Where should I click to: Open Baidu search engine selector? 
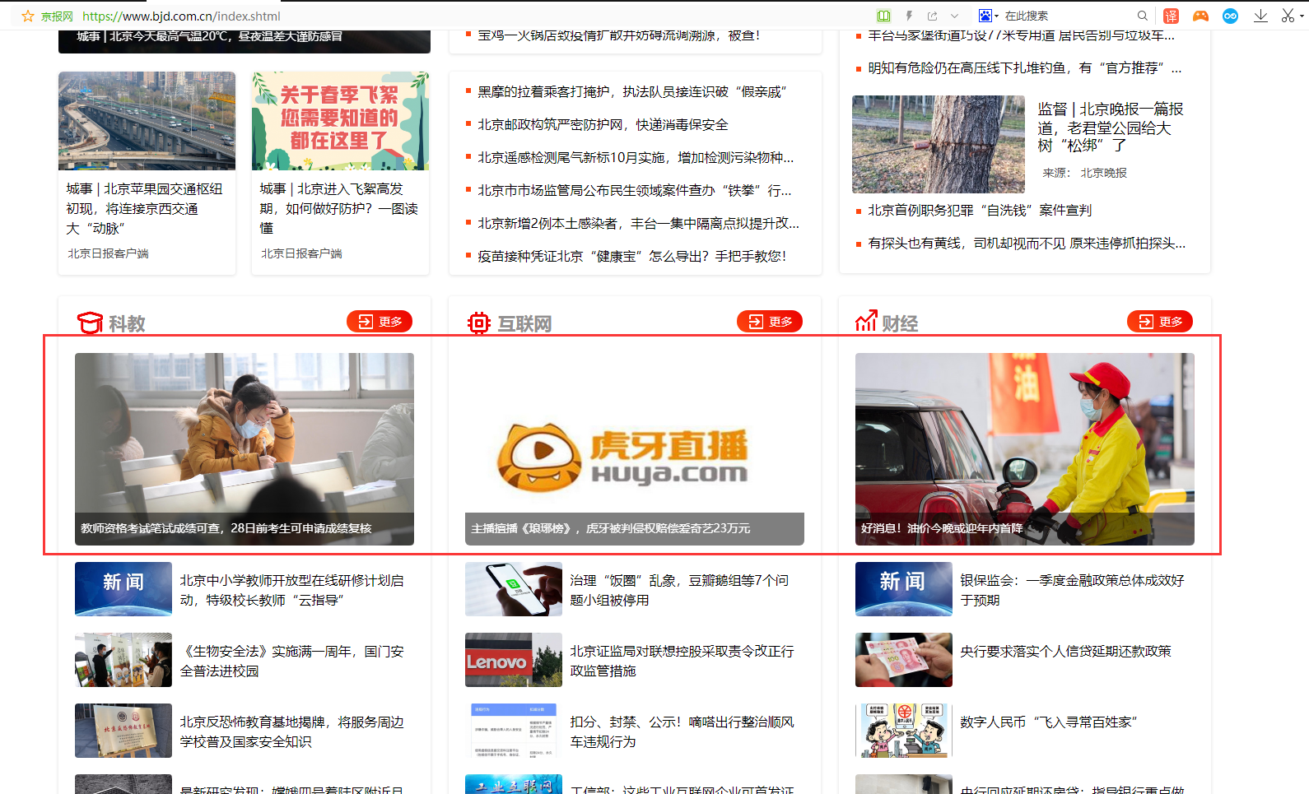(x=988, y=16)
